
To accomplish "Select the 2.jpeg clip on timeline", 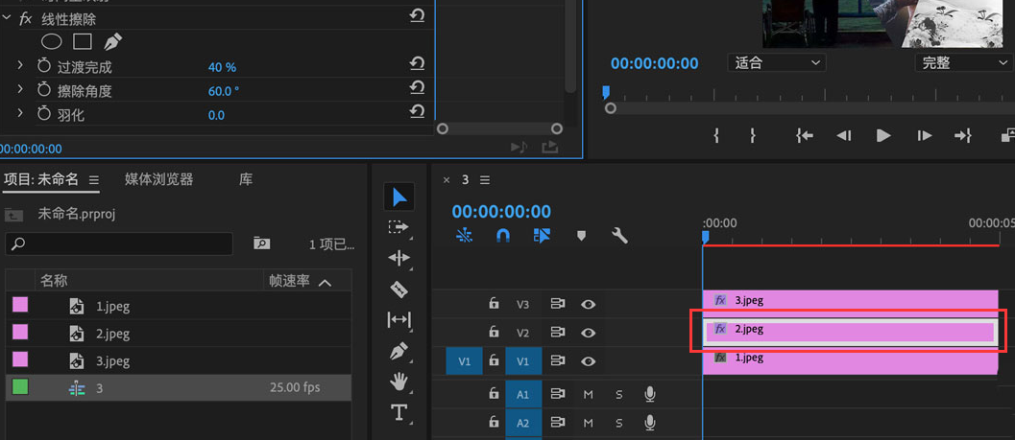I will pos(850,330).
